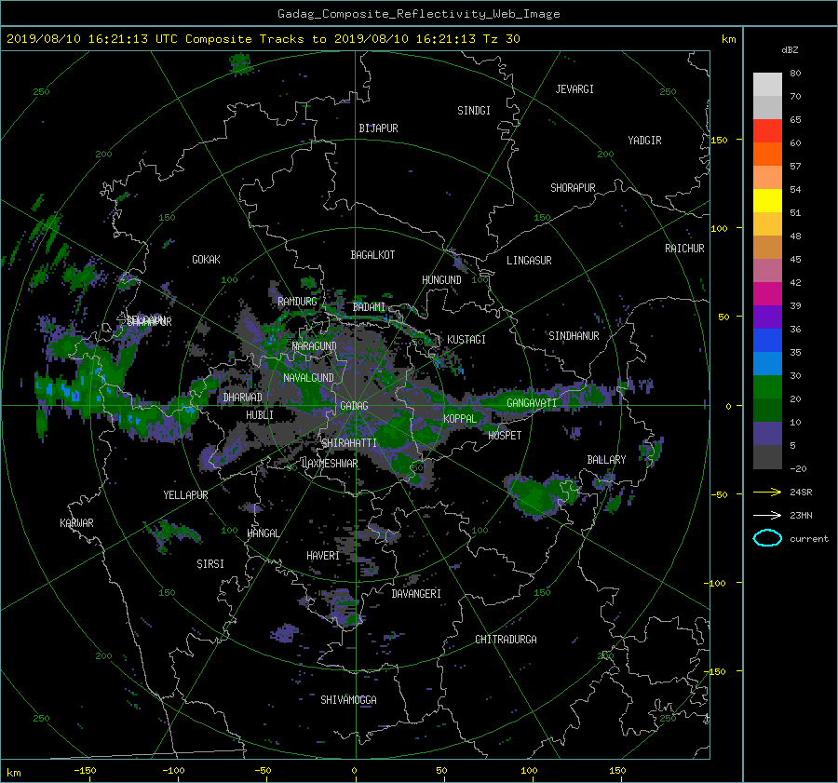
Task: Select the light gray 80 dBZ color swatch
Action: click(x=767, y=85)
